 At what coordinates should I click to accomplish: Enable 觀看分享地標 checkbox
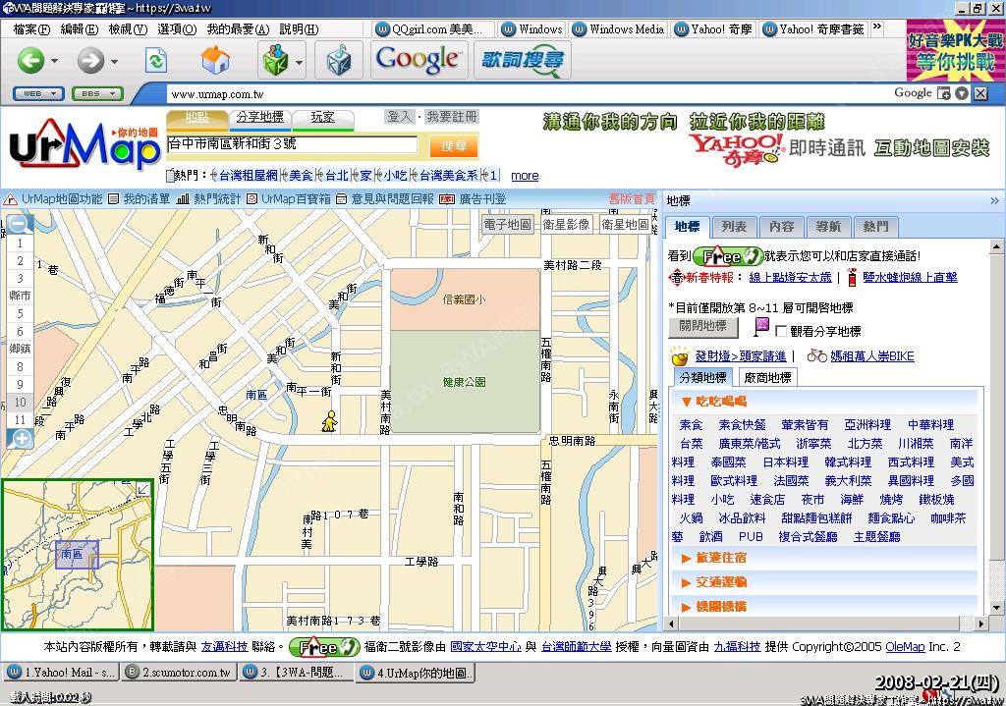[x=782, y=331]
